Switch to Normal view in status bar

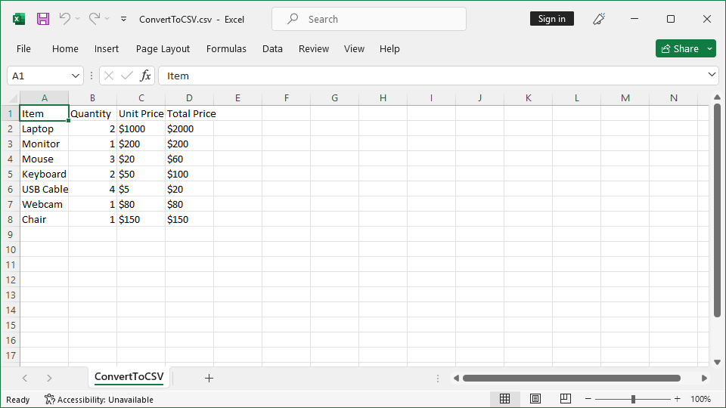[505, 399]
